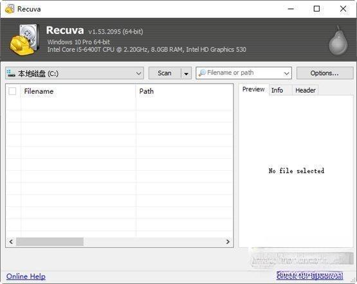Close the Recuva window
The height and width of the screenshot is (284, 357).
[x=343, y=9]
